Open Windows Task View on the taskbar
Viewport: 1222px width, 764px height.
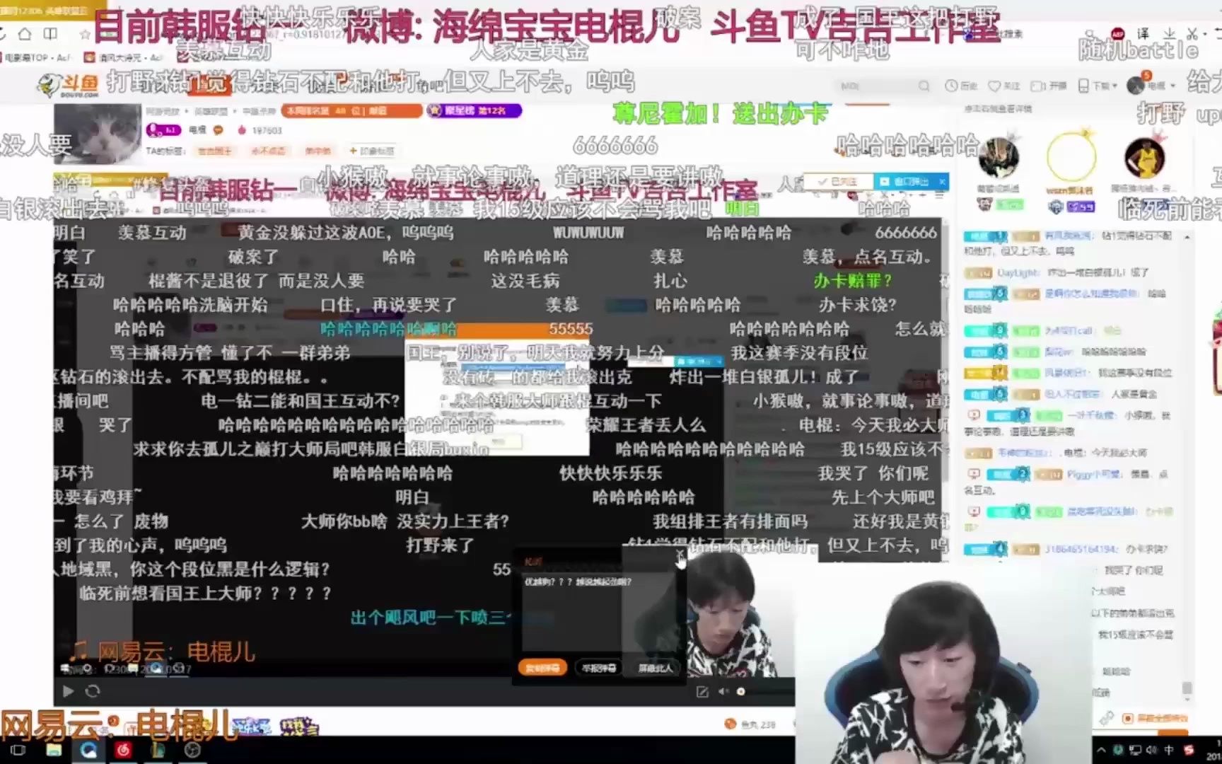pos(18,750)
